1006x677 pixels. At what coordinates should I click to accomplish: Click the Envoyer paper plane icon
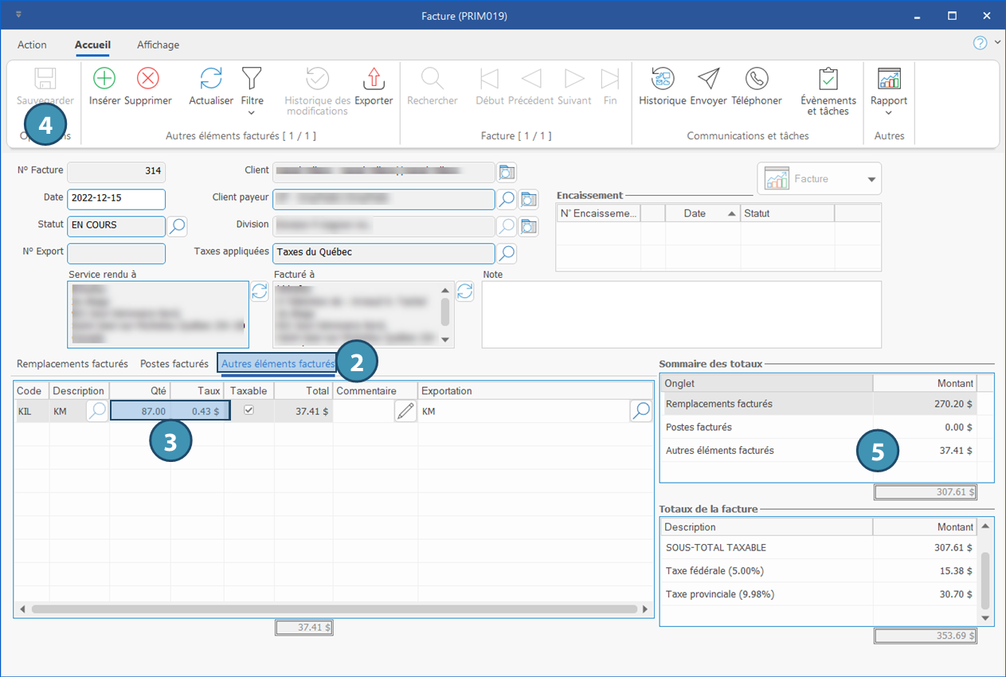708,78
